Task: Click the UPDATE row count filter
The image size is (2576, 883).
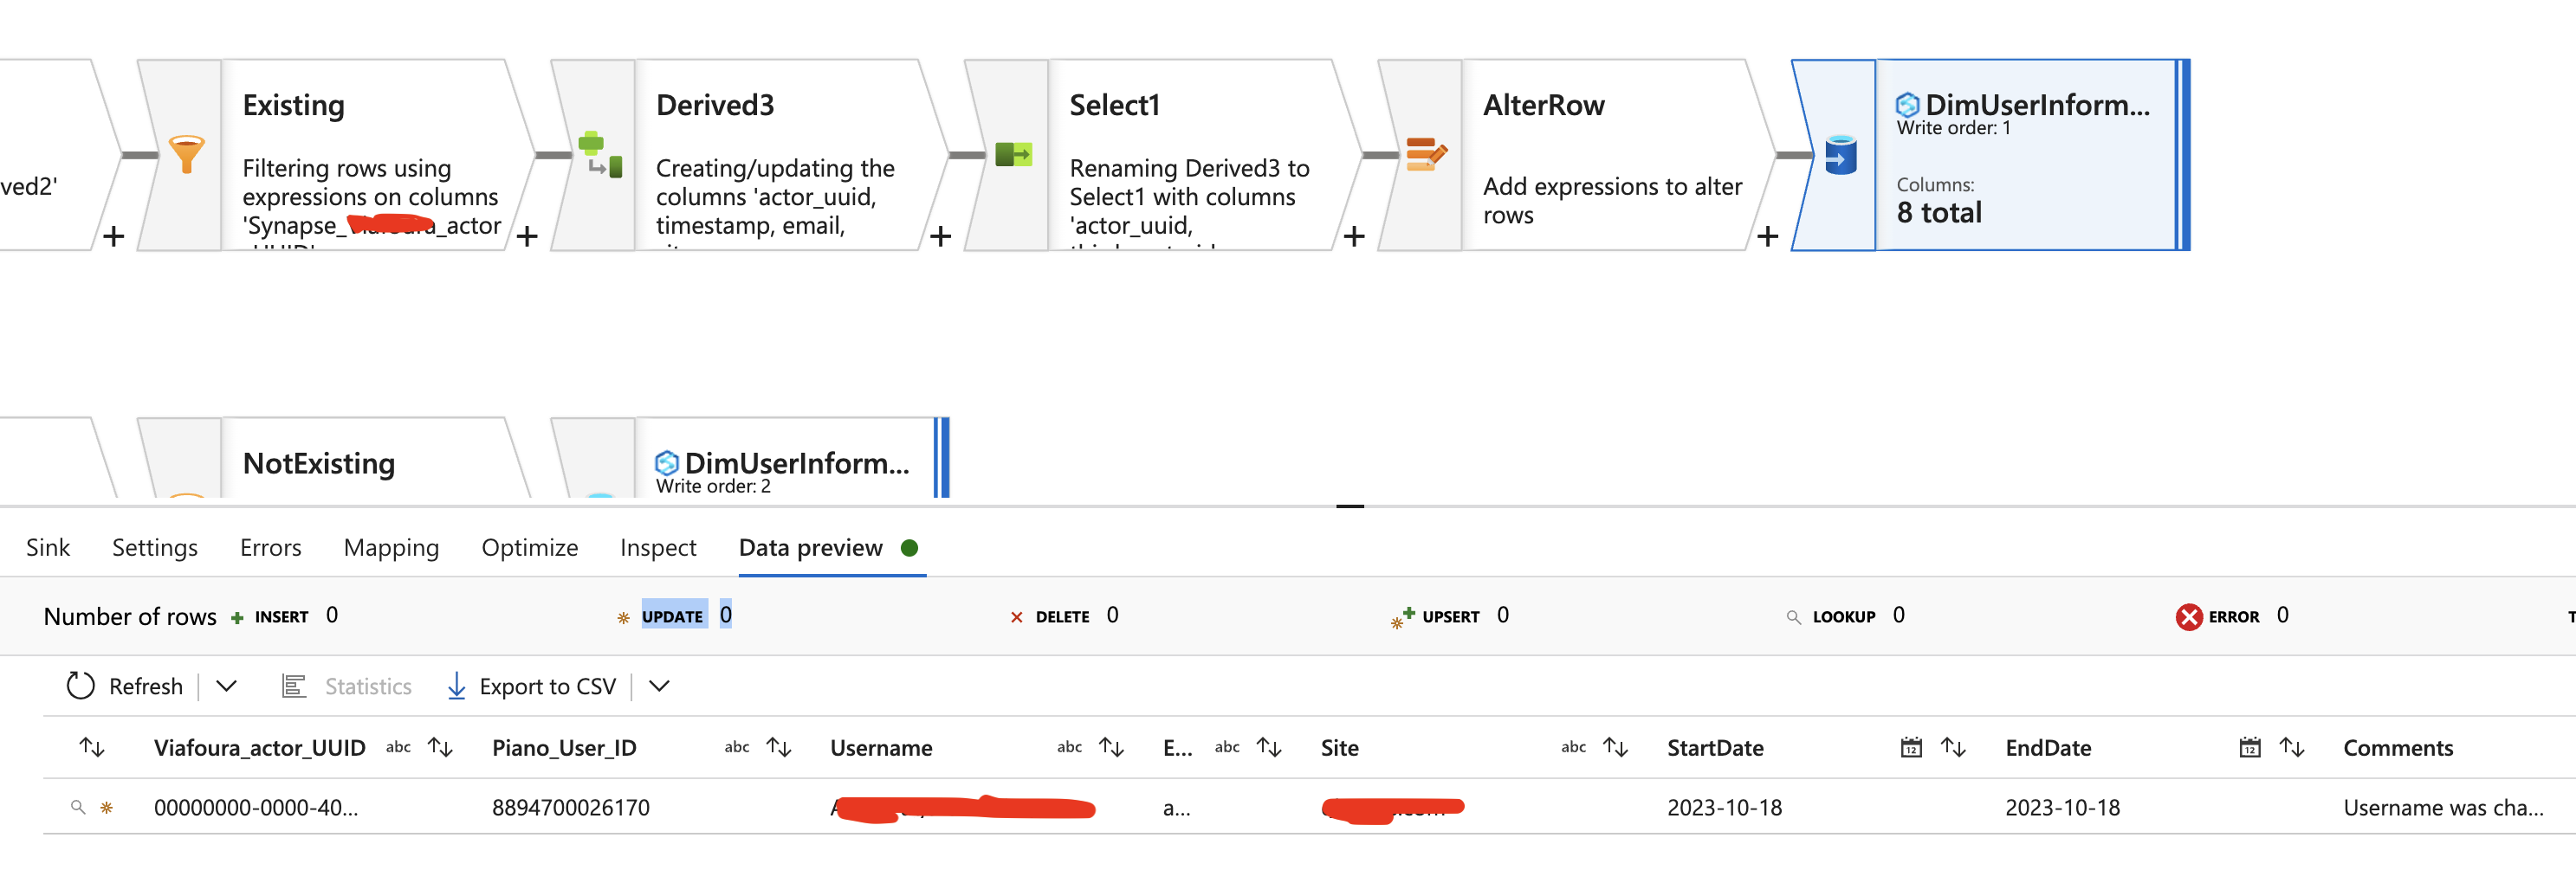Action: [672, 616]
